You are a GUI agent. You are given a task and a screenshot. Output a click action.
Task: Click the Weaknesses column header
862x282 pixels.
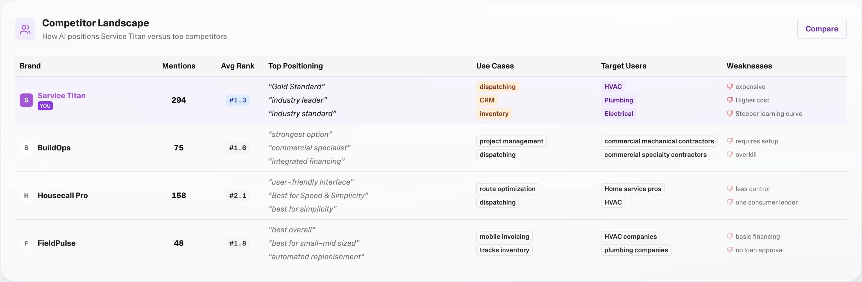pos(749,66)
